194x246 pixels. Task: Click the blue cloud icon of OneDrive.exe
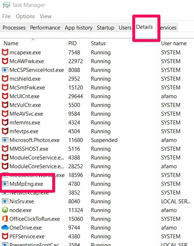point(5,227)
